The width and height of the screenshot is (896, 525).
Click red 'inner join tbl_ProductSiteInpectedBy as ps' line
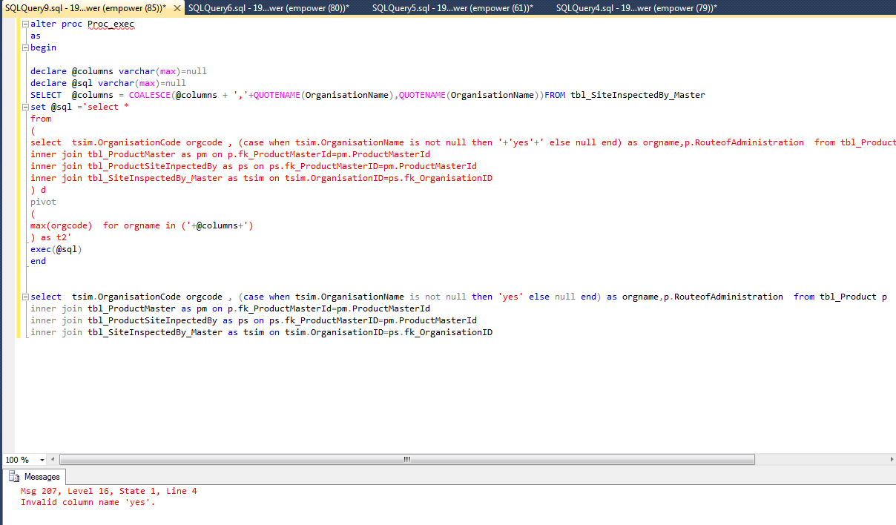click(x=254, y=166)
